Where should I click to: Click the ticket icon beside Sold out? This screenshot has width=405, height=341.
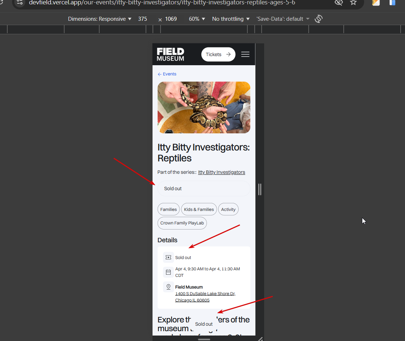click(169, 257)
